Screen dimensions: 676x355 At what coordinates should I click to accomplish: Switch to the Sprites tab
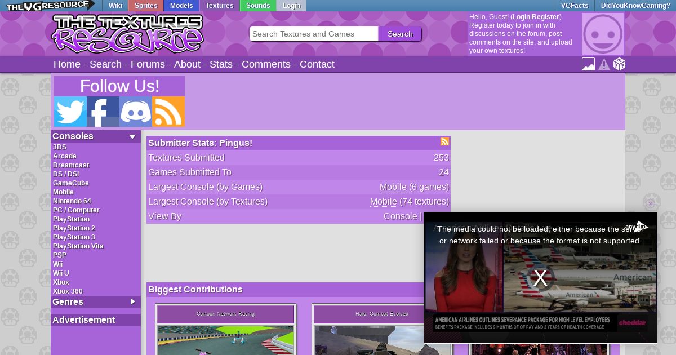click(x=146, y=6)
